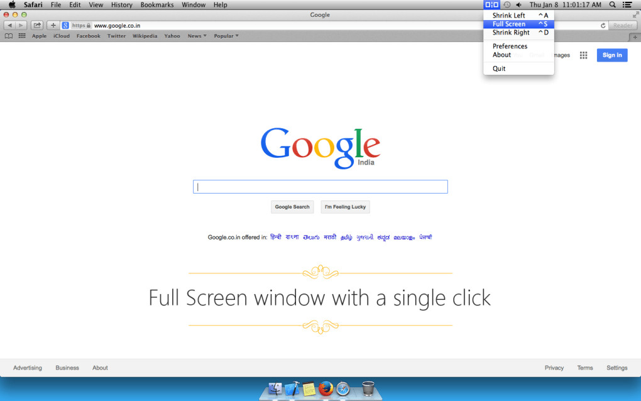Launch Firefox from the Dock

pyautogui.click(x=326, y=388)
